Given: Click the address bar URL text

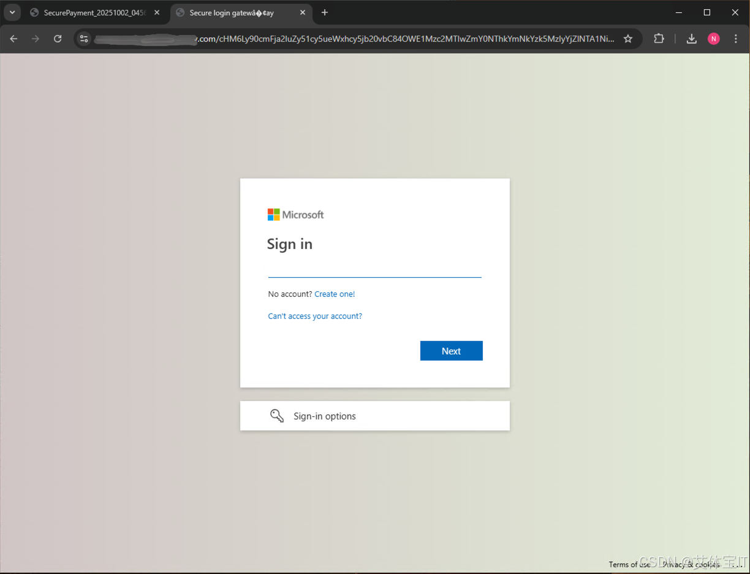Looking at the screenshot, I should (354, 39).
